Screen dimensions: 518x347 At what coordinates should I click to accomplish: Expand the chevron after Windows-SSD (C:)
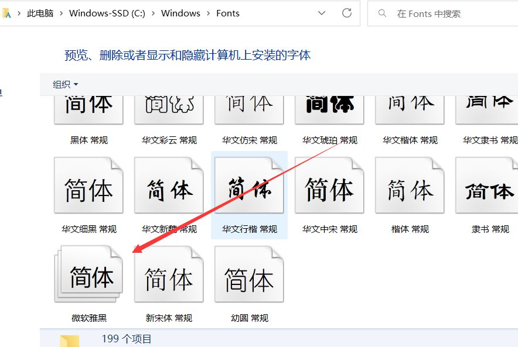pyautogui.click(x=153, y=13)
